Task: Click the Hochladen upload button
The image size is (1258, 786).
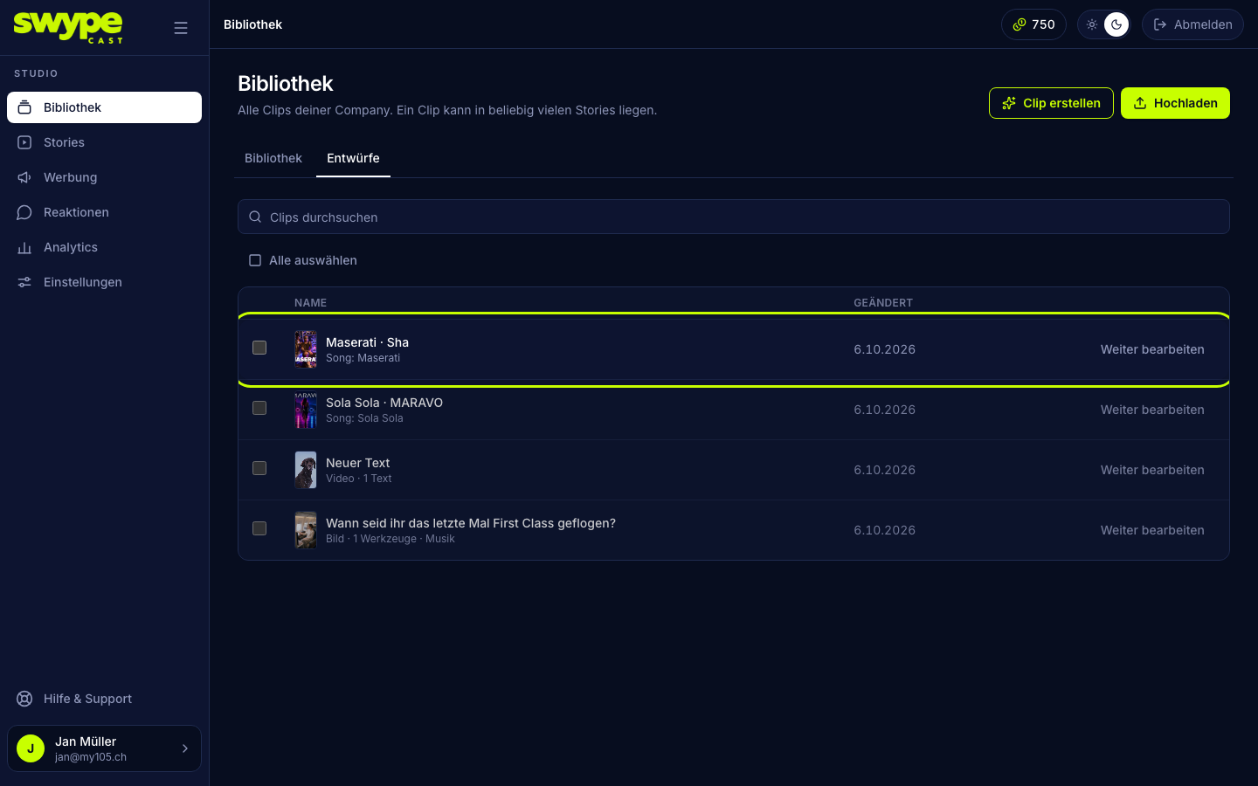Action: point(1175,103)
